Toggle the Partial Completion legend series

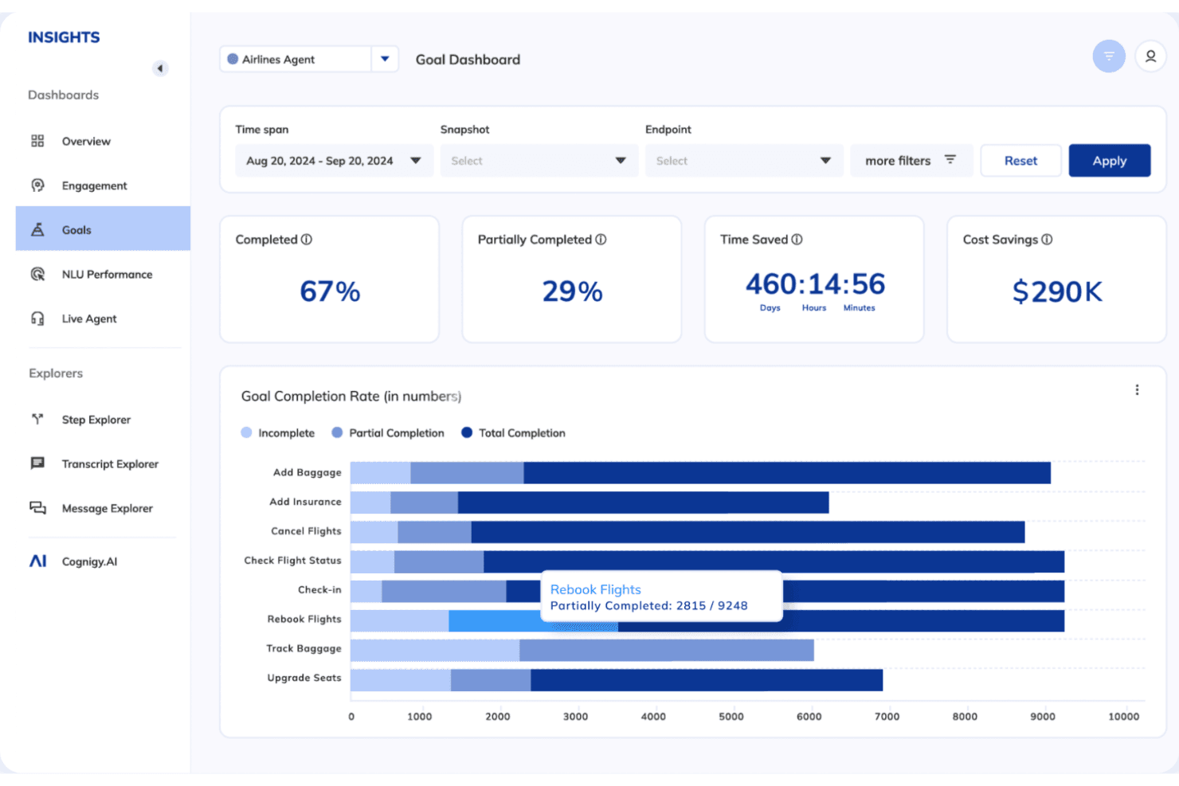click(388, 433)
